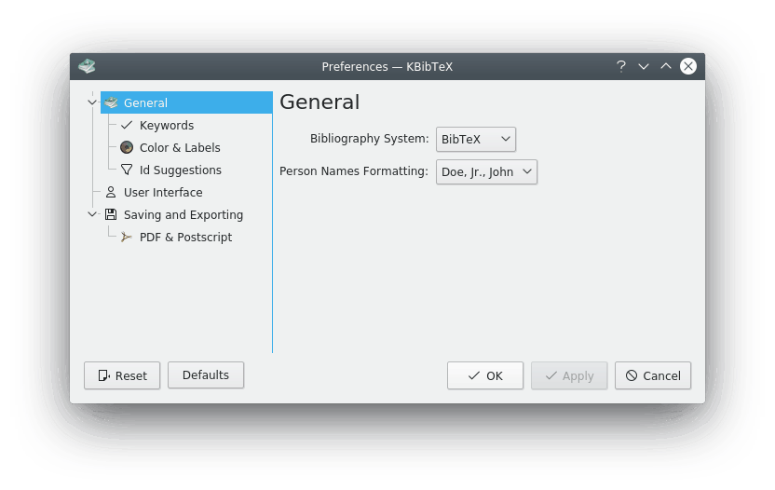Click the PDF & Postscript icon
This screenshot has width=775, height=490.
(127, 237)
